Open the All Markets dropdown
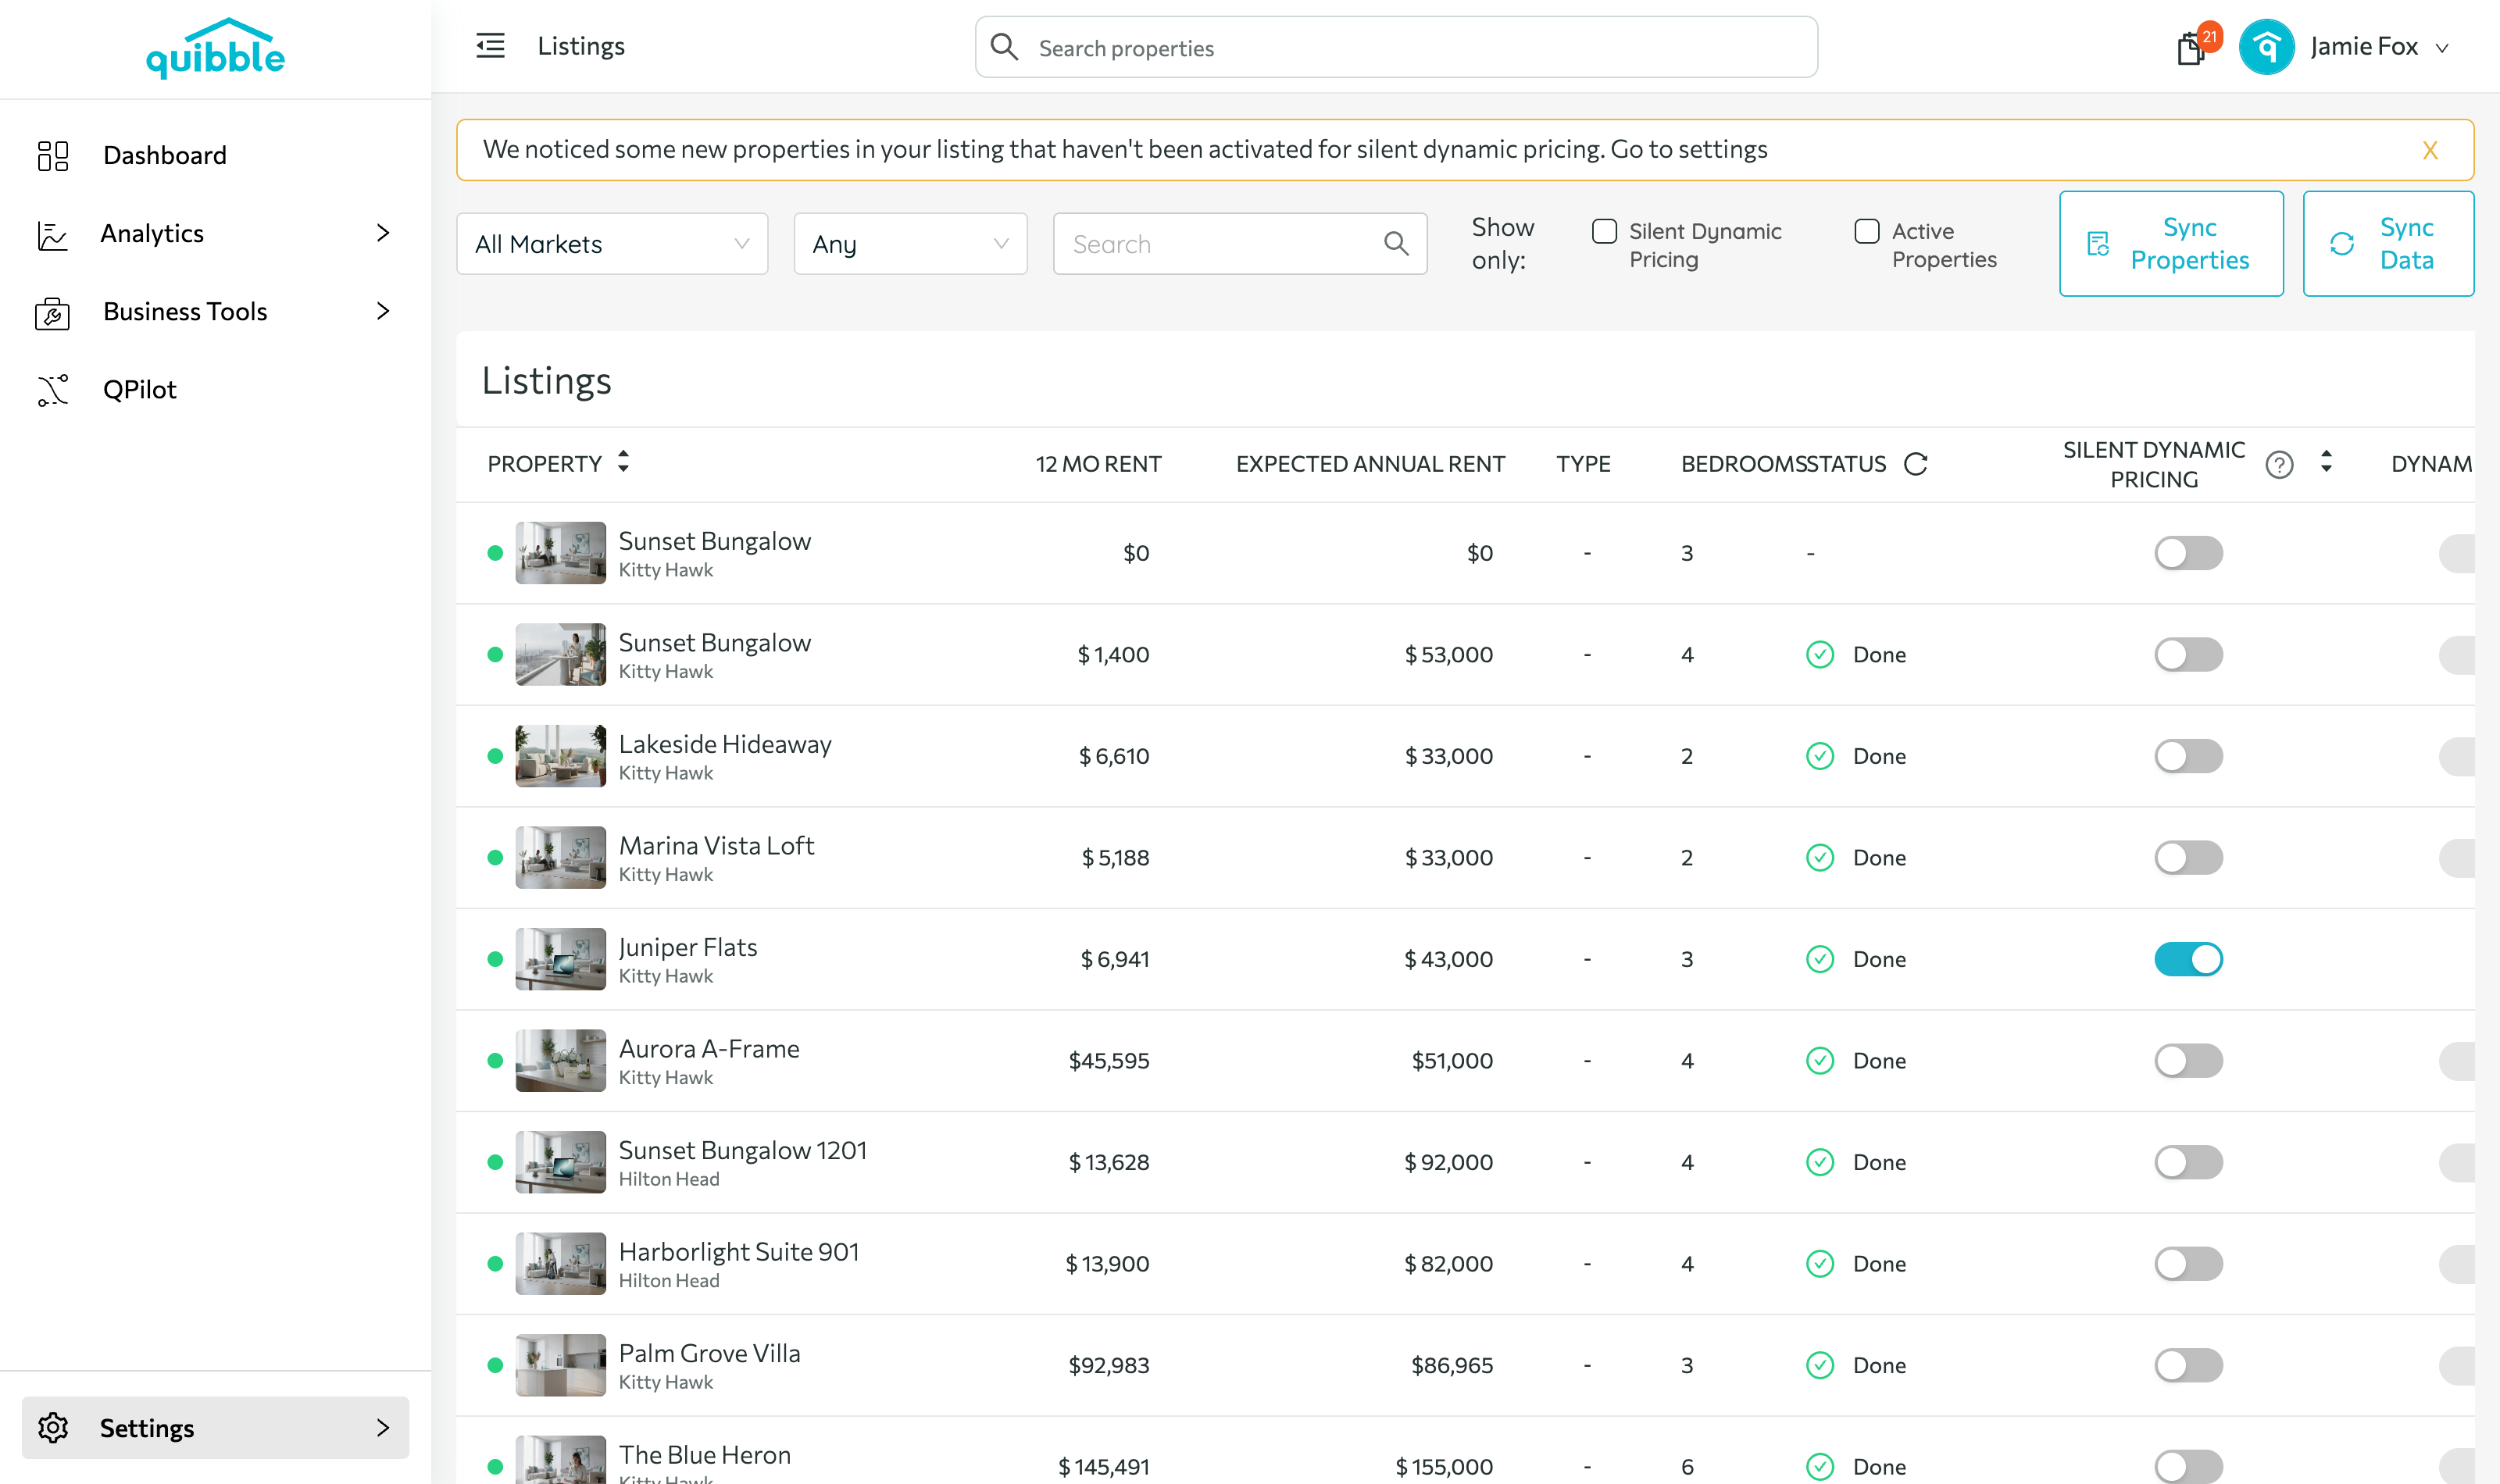This screenshot has height=1484, width=2500. [x=612, y=243]
